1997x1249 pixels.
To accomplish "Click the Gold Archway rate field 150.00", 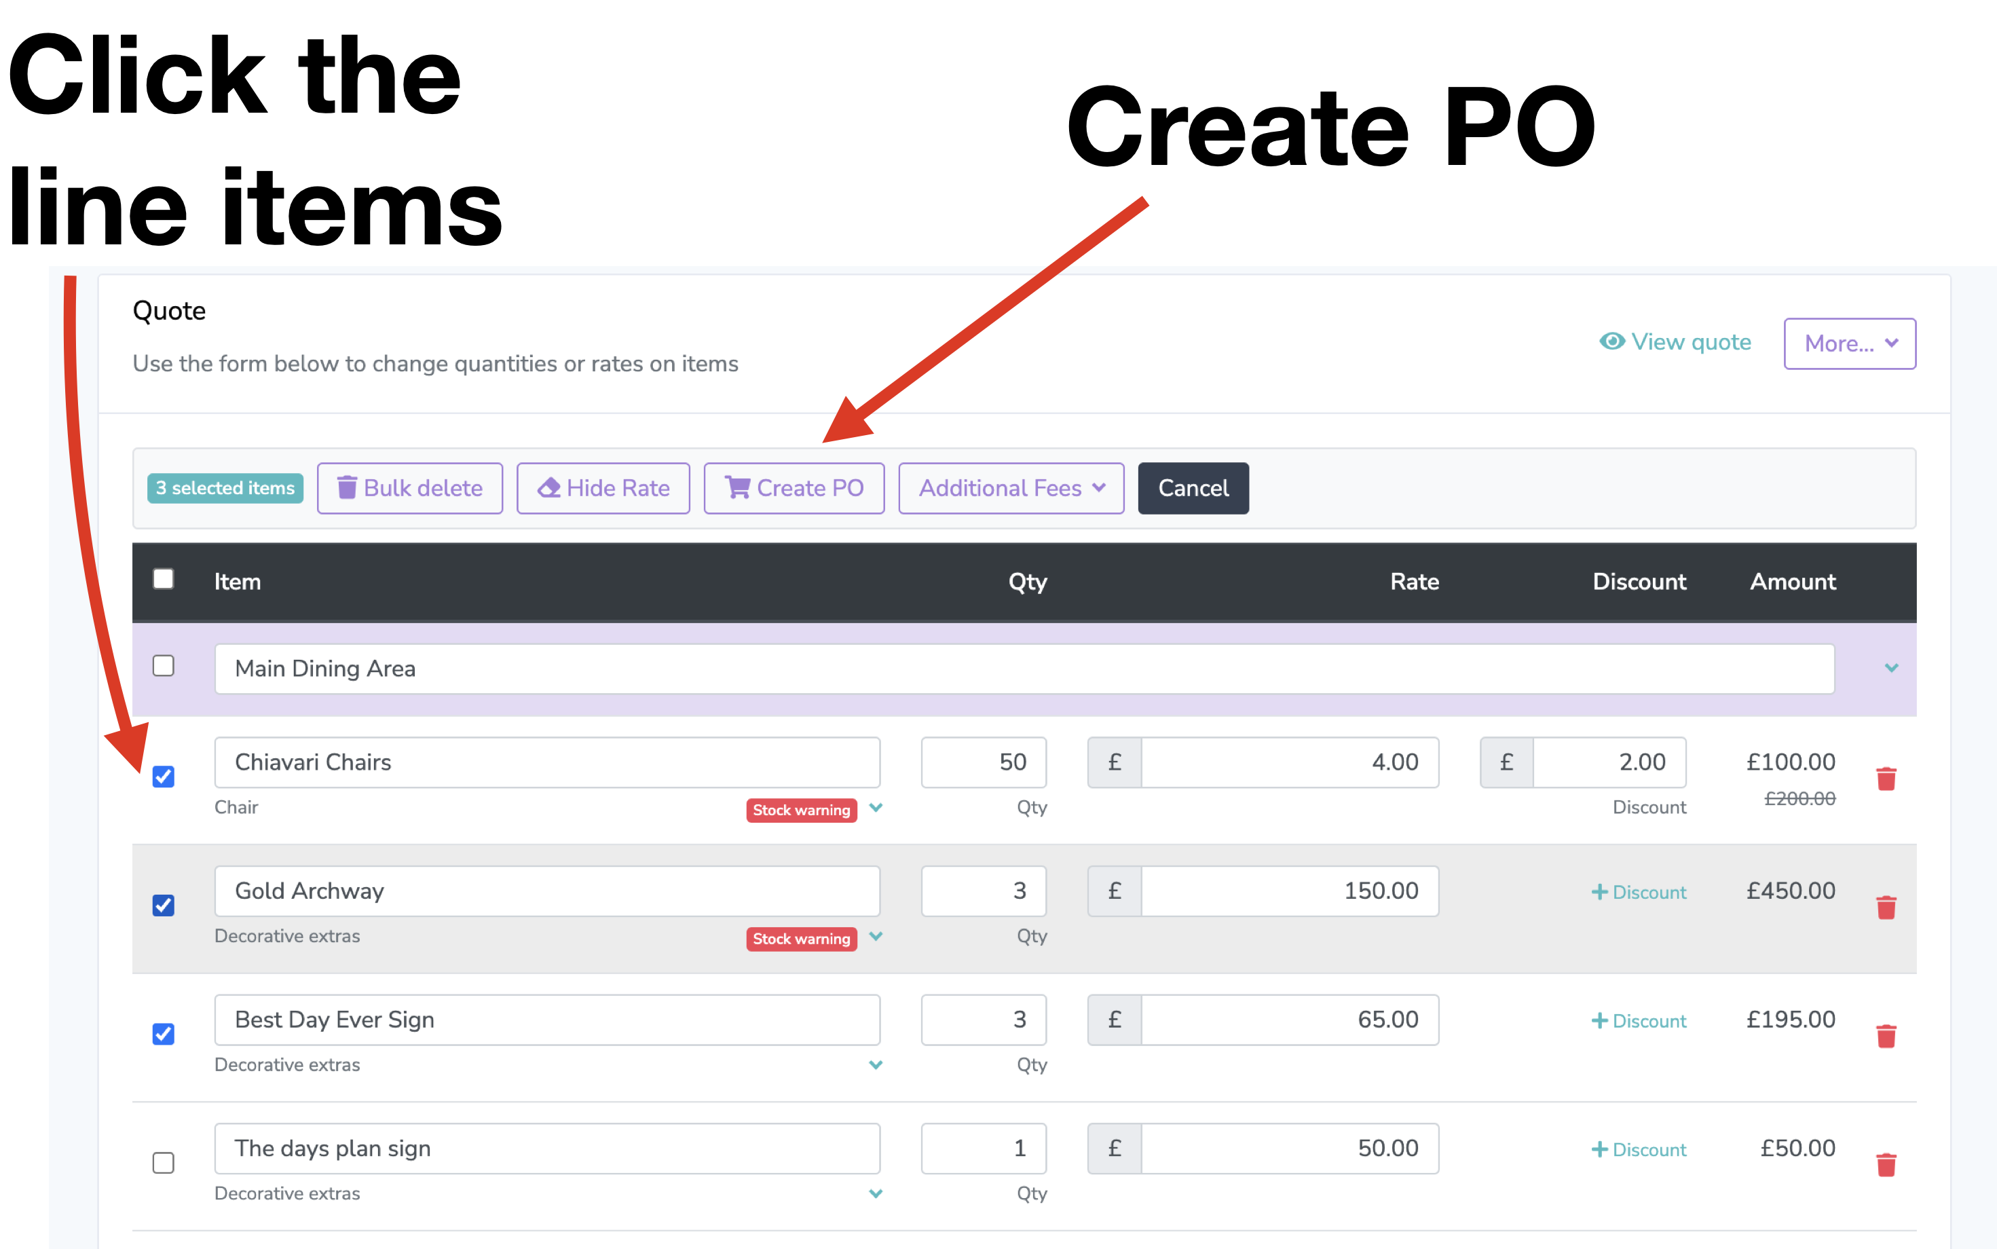I will [x=1289, y=891].
